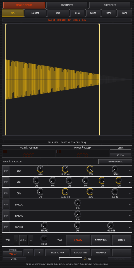This screenshot has height=268, width=134.
Task: Click TAPEDK FERRIC type knob
Action: pos(44,226)
